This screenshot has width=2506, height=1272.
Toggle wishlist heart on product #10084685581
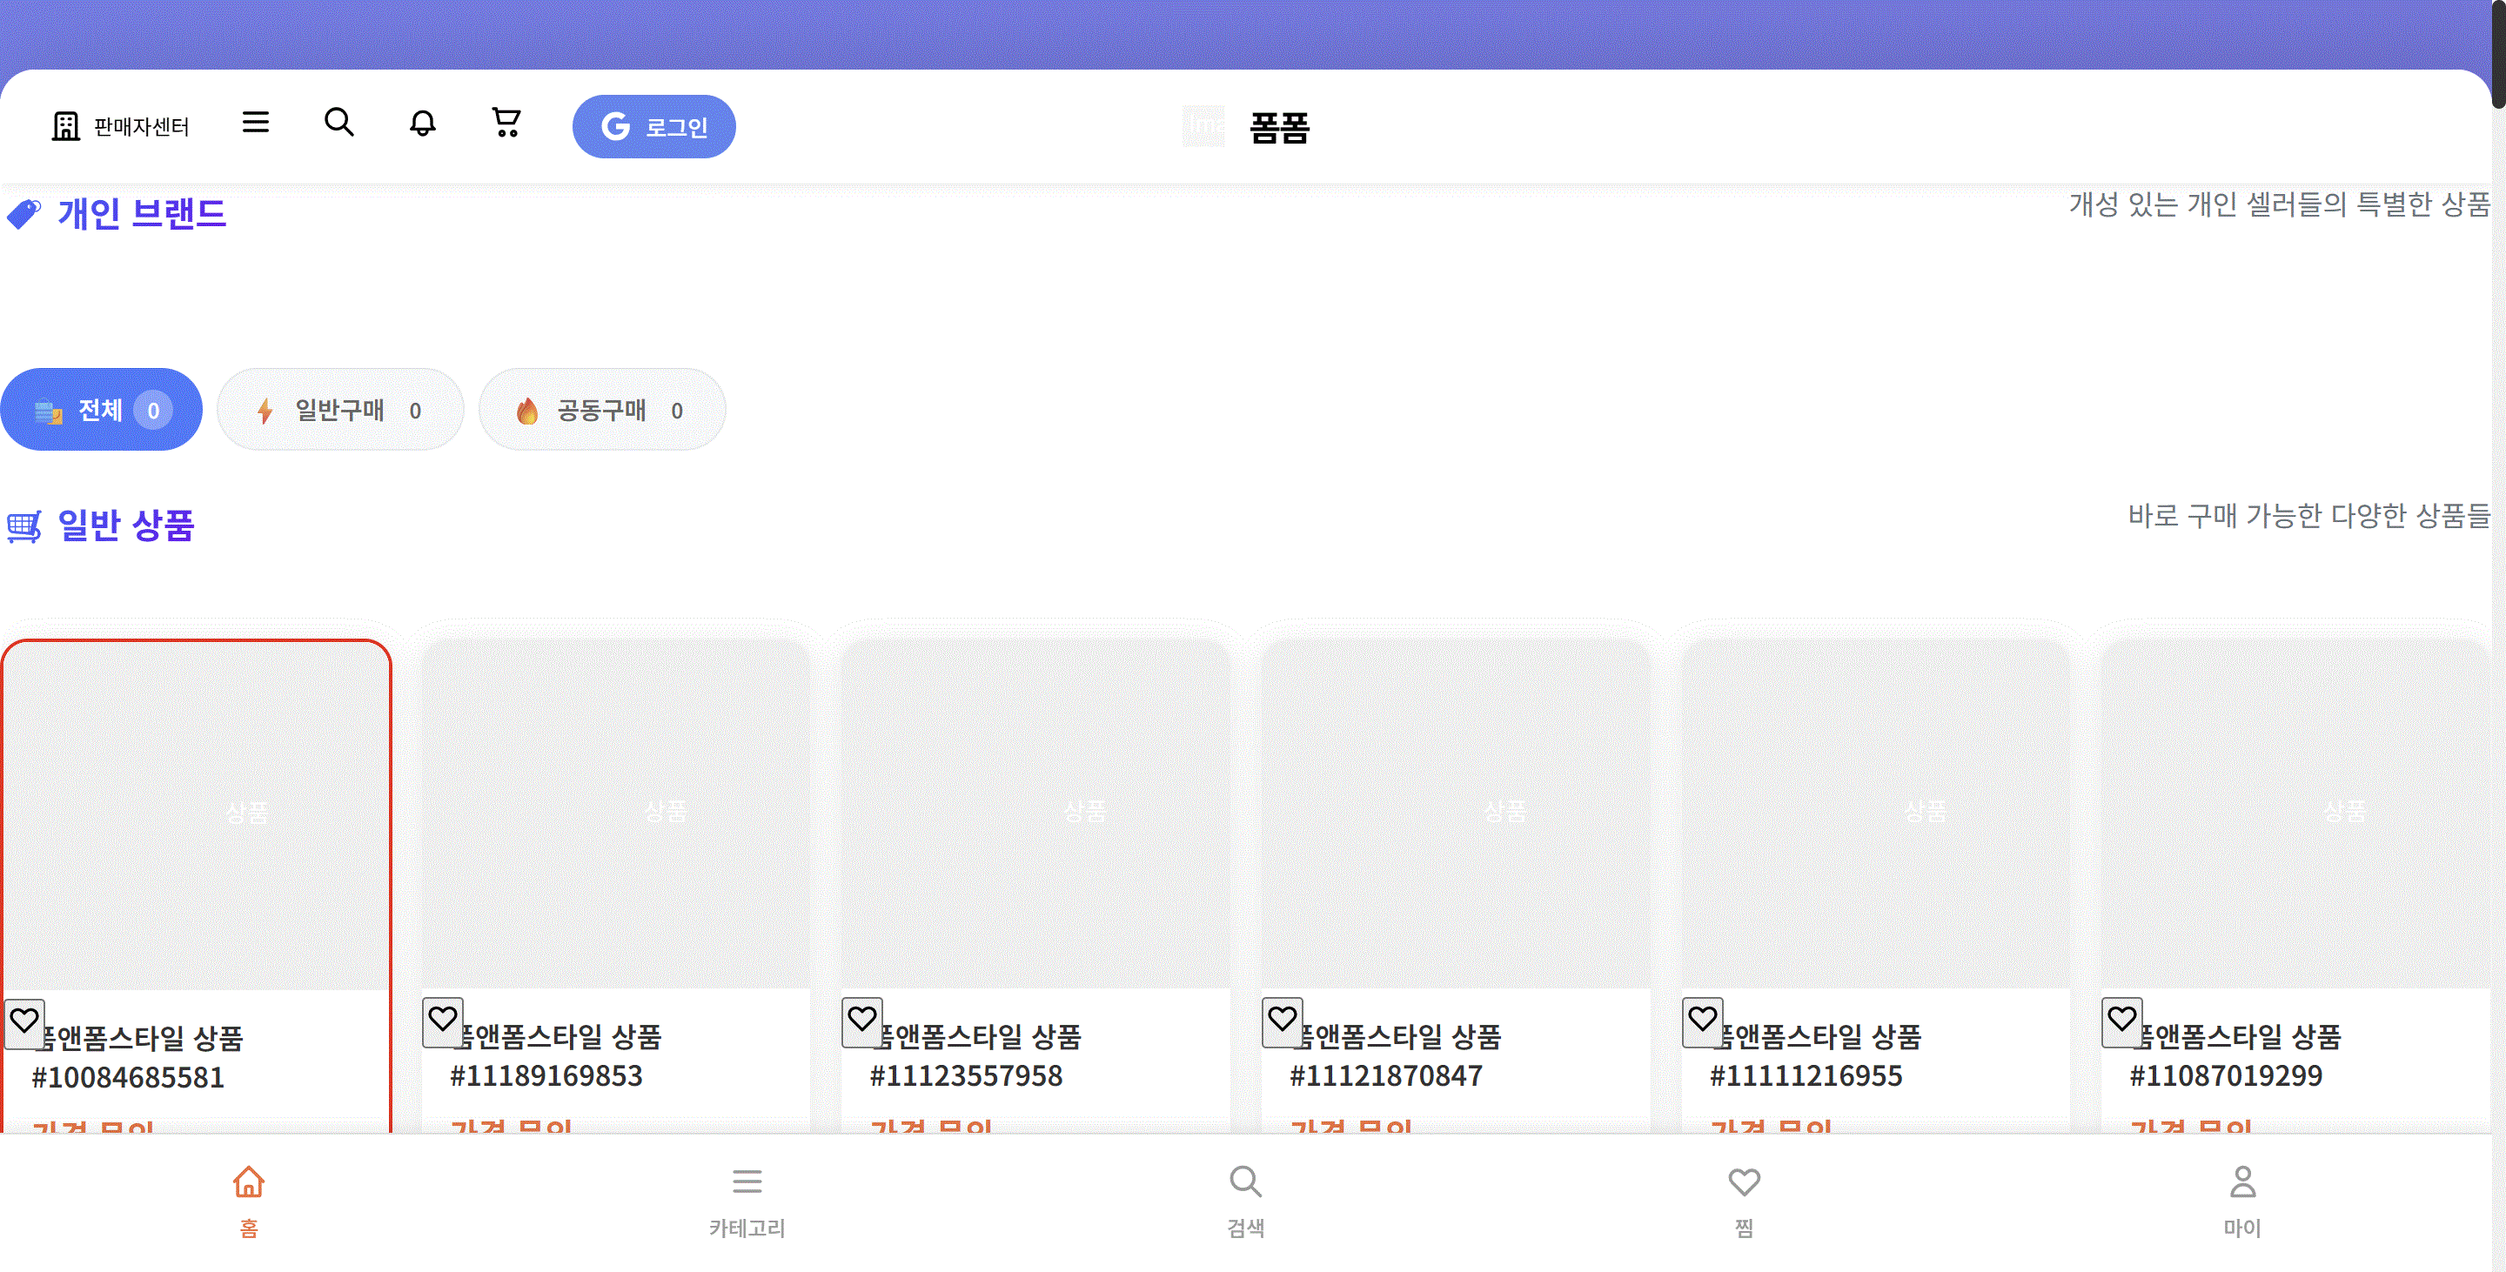(24, 1021)
